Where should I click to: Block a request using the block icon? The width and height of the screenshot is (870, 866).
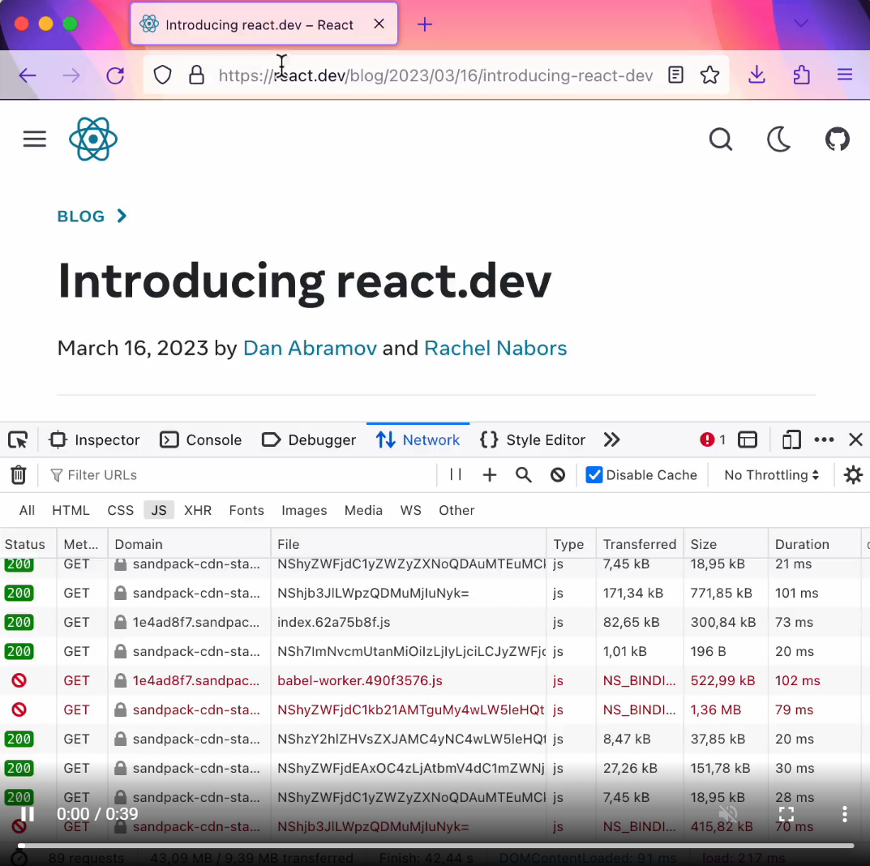[x=557, y=474]
